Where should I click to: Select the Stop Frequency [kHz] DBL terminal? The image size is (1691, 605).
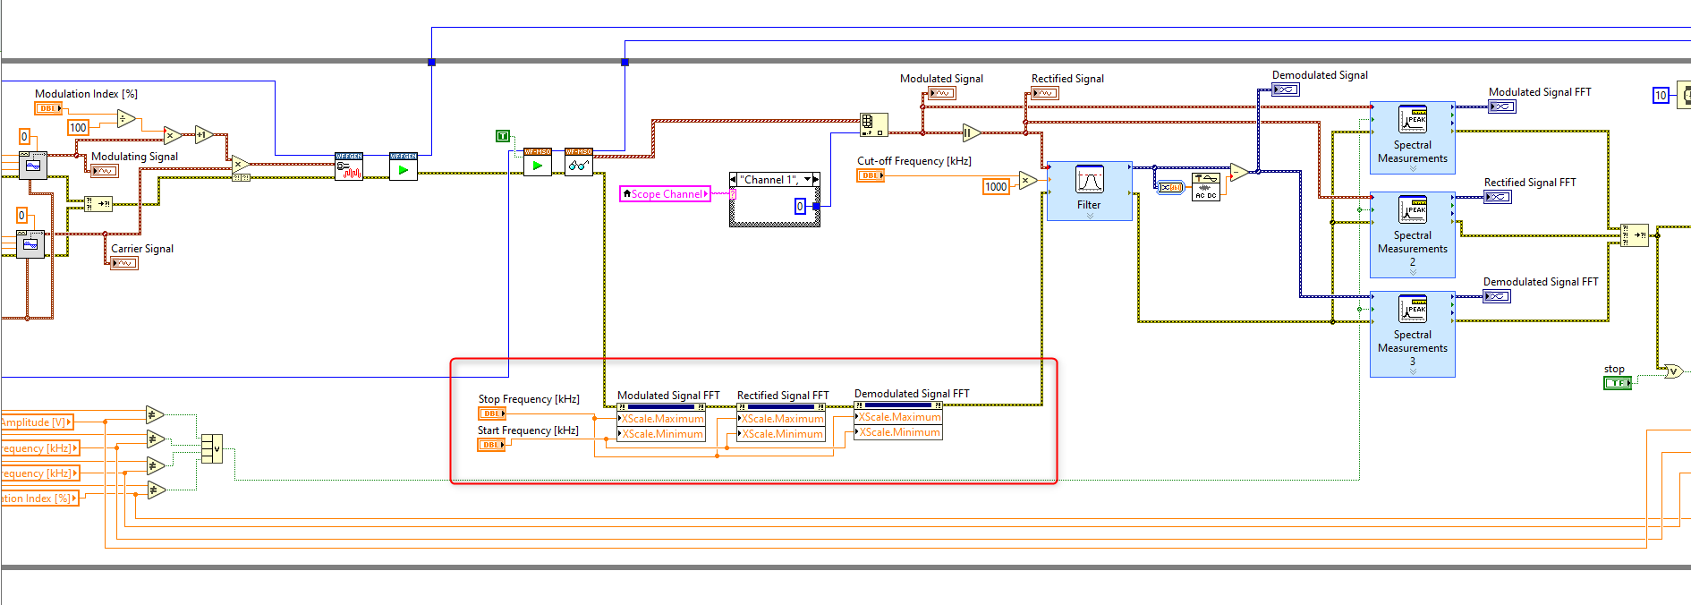click(492, 413)
